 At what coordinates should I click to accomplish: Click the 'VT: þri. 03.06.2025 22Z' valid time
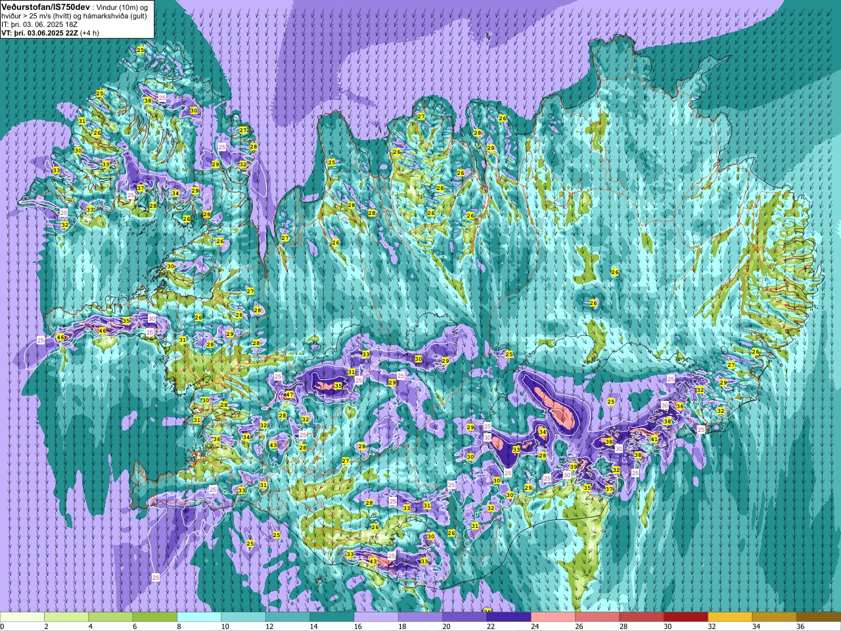[x=39, y=32]
